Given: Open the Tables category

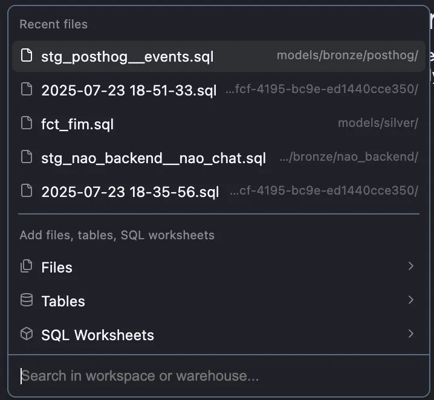Looking at the screenshot, I should pos(63,301).
